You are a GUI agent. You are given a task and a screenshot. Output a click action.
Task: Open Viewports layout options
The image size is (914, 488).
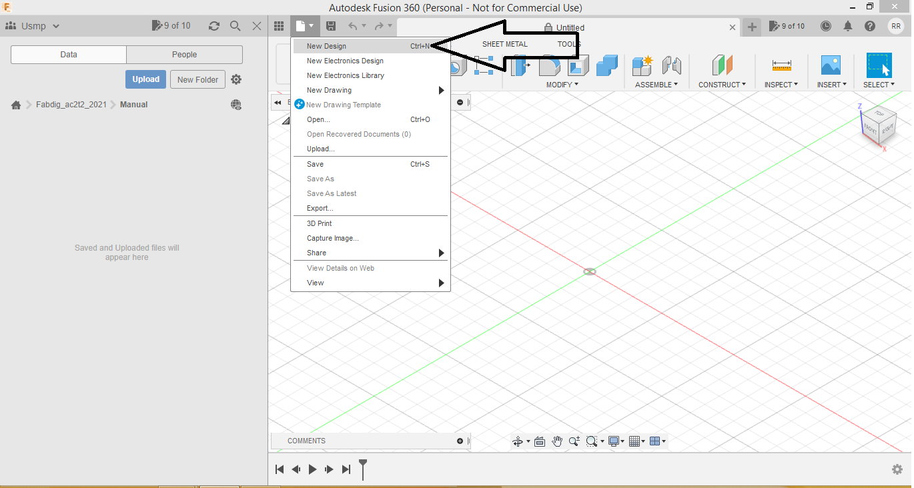tap(655, 441)
